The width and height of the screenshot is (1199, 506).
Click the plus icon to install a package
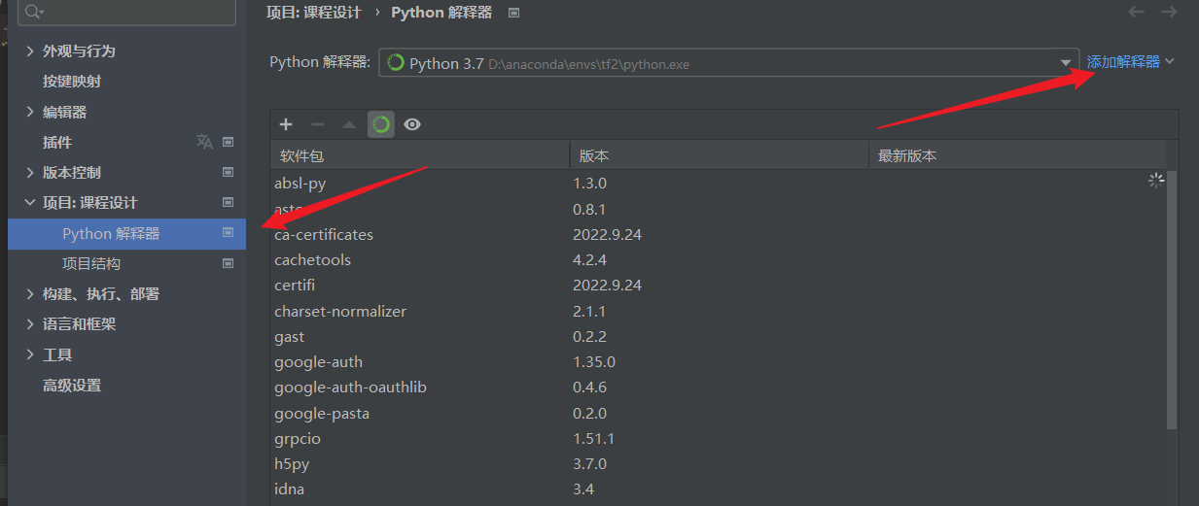[286, 124]
